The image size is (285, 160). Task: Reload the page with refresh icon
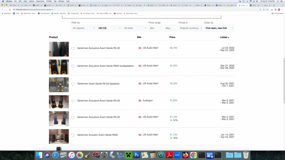coord(9,9)
